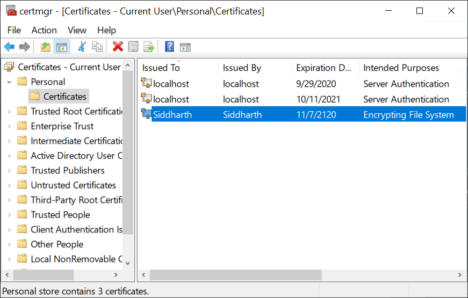Expand the Other People node
Image resolution: width=468 pixels, height=298 pixels.
click(9, 244)
